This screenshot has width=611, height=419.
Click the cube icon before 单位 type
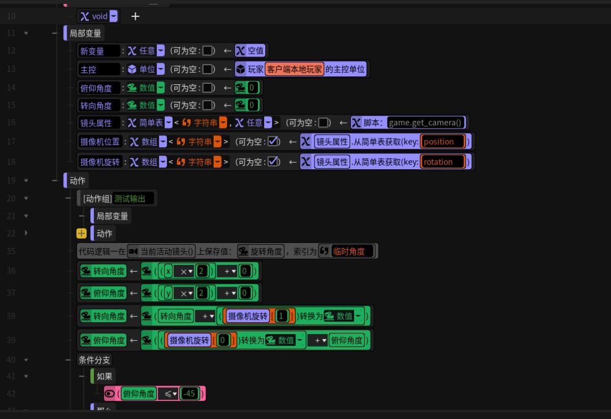[x=132, y=69]
